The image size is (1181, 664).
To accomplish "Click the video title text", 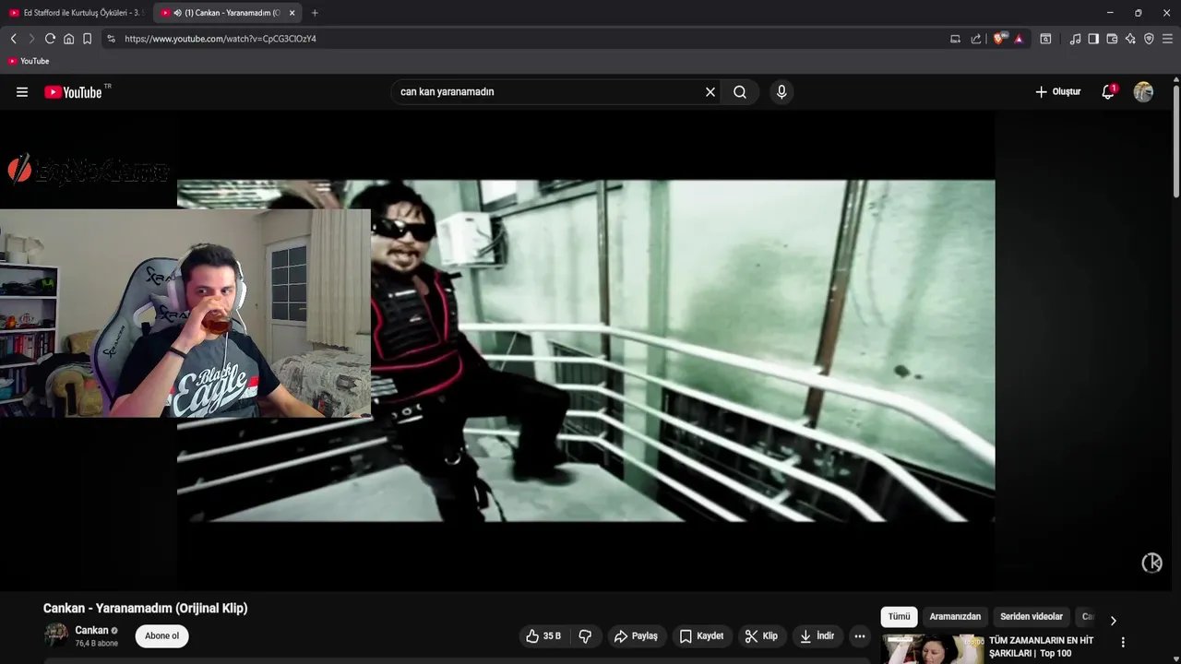I will tap(145, 608).
